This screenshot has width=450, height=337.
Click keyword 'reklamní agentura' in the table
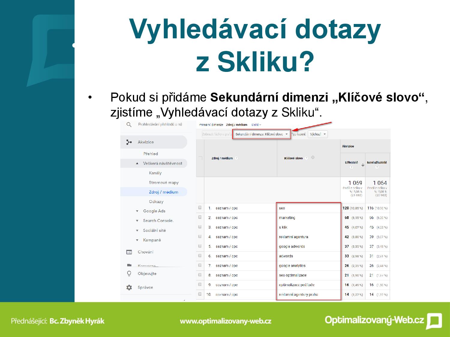tap(293, 237)
